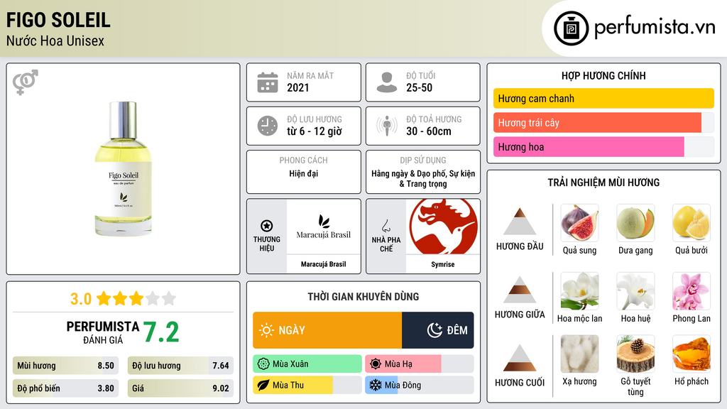Open the perfumista.vn site link
Screen dimensions: 727x409
[x=655, y=28]
